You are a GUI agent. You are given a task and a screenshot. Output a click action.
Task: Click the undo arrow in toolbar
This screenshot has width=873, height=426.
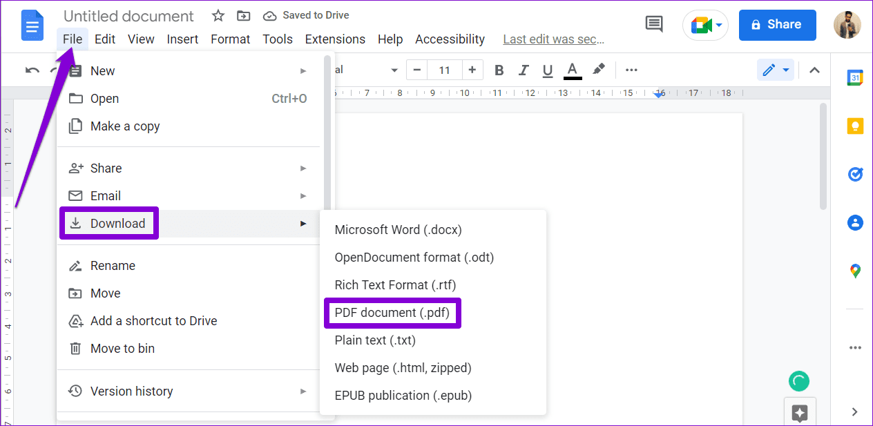coord(32,70)
